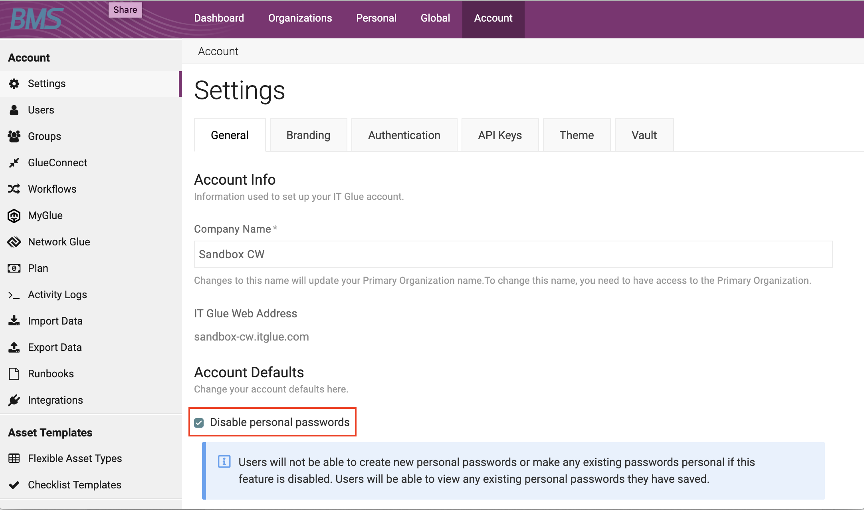Screen dimensions: 864x510
Task: Click the BMS logo
Action: (x=36, y=19)
